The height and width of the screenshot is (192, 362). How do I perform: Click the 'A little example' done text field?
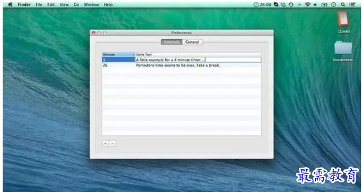tap(198, 60)
